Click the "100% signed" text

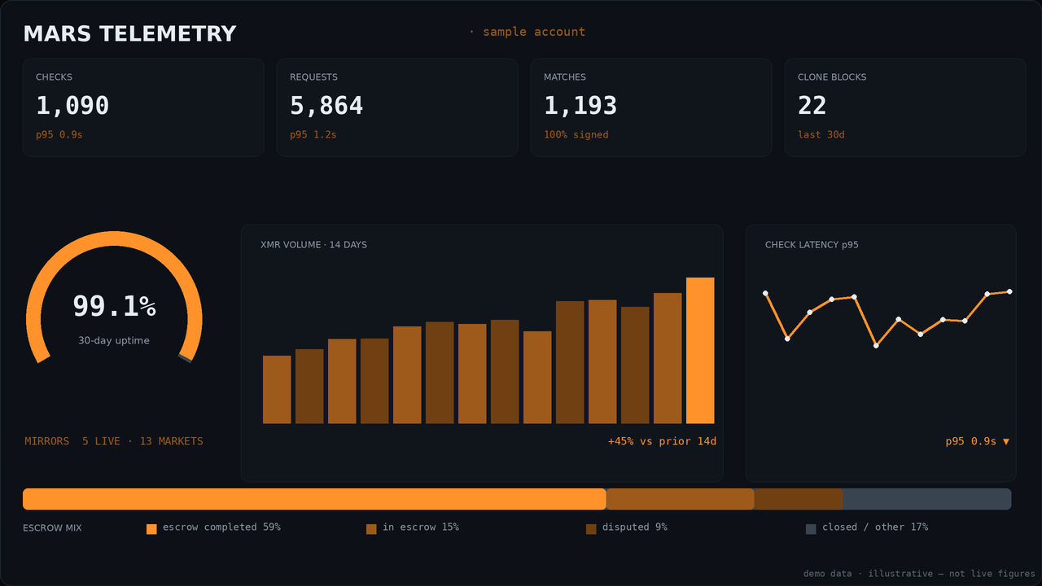[576, 135]
